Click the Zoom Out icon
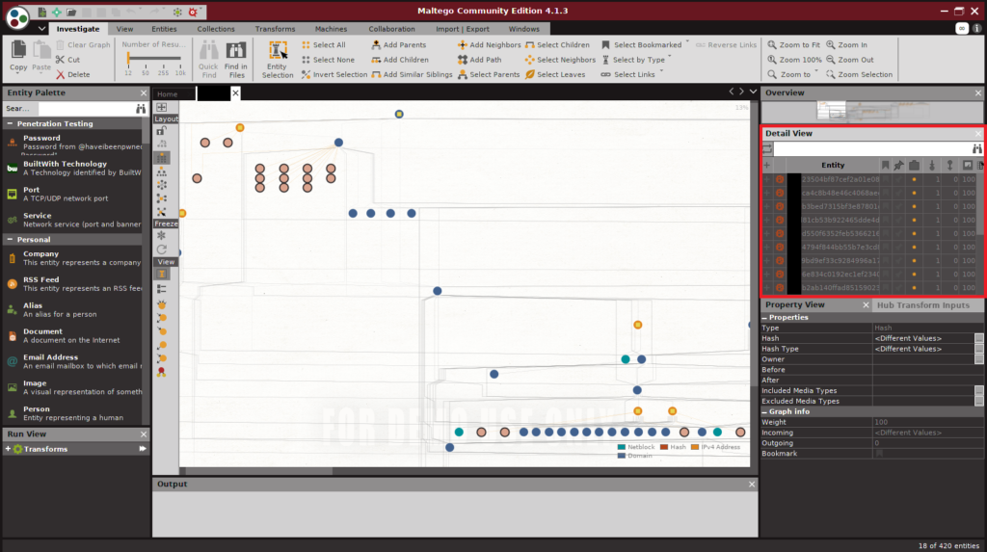 (830, 60)
